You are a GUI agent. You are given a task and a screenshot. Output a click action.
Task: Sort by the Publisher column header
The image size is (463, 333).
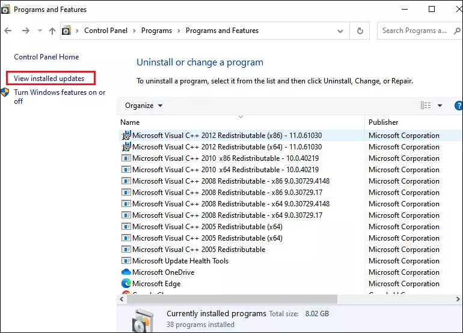[x=383, y=122]
